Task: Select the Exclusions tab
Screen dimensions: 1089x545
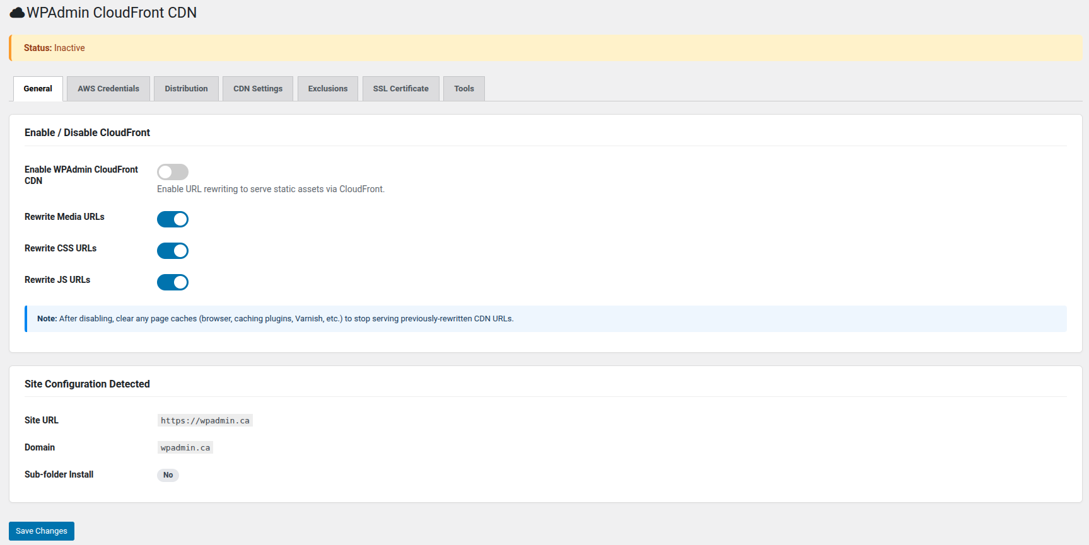Action: [x=328, y=89]
